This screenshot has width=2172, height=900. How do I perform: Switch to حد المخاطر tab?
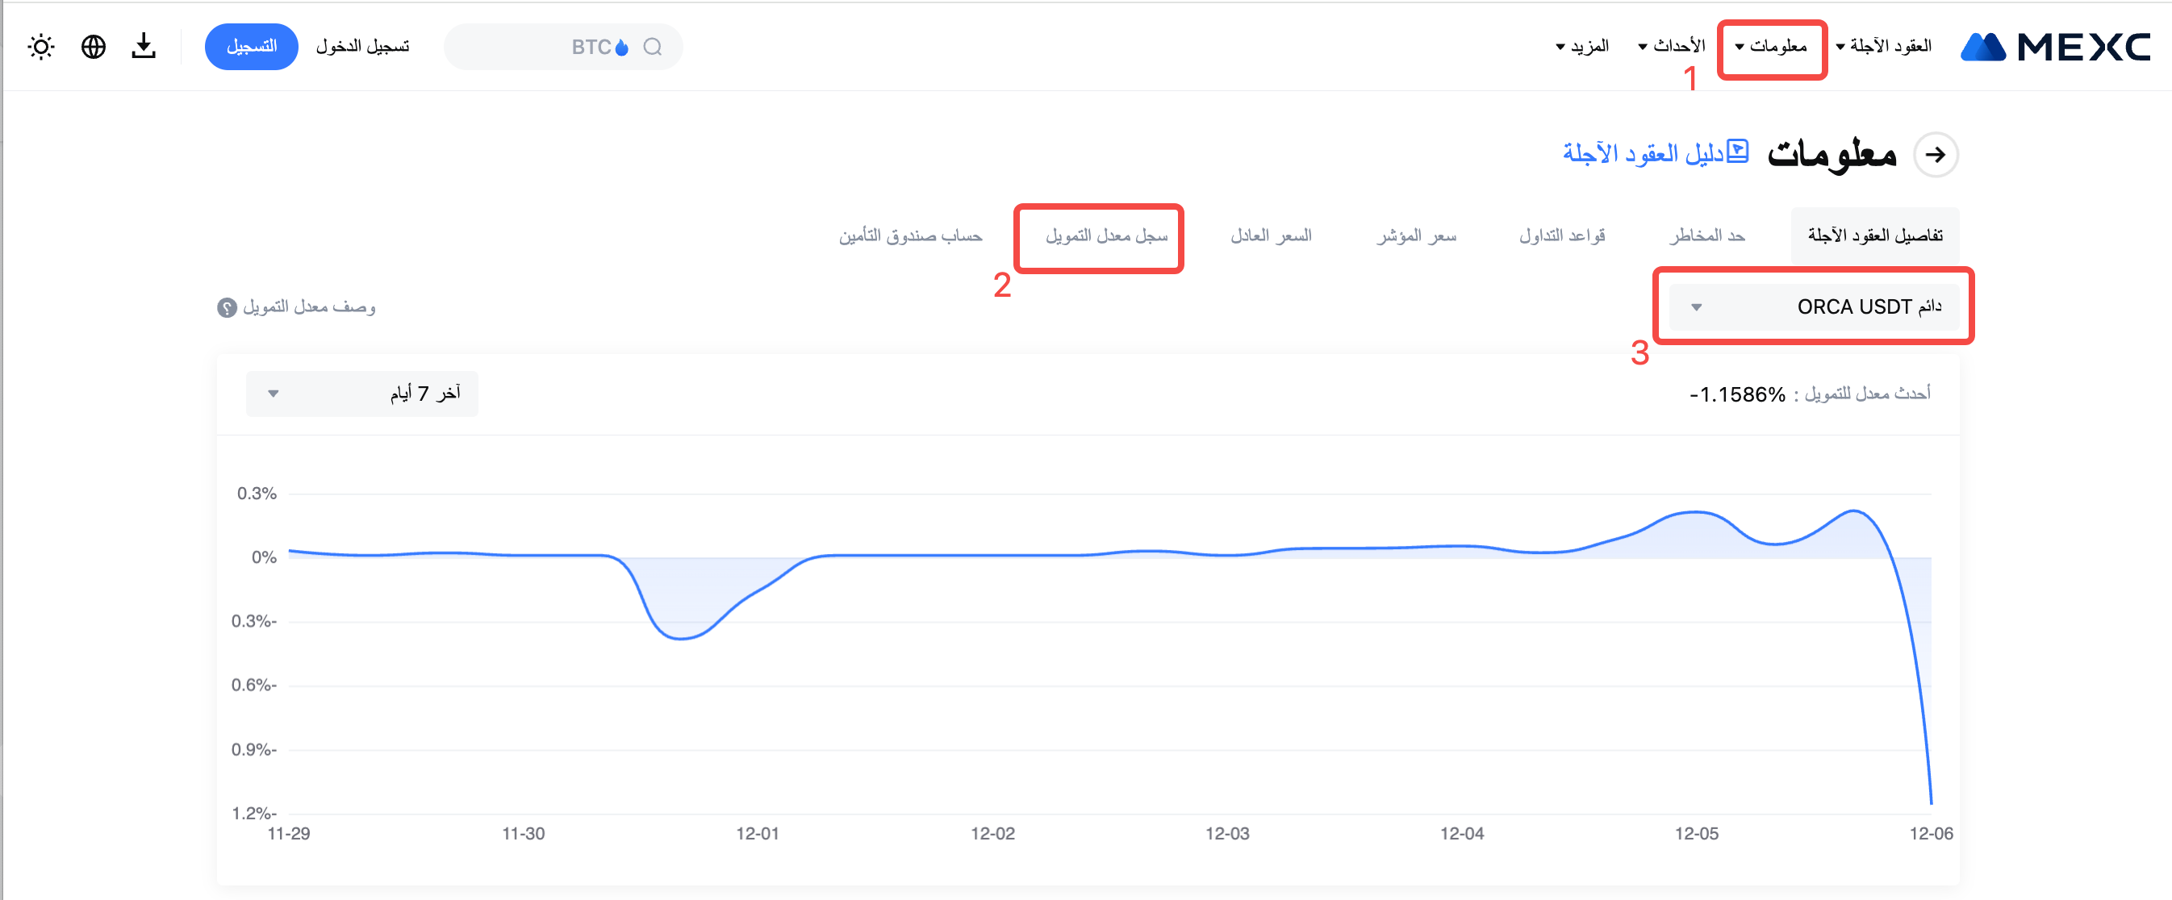1706,236
